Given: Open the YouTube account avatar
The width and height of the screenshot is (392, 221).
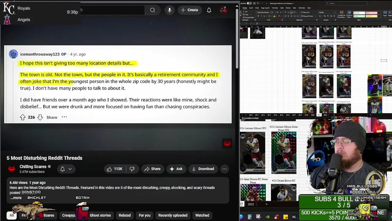Looking at the screenshot, I should click(224, 10).
